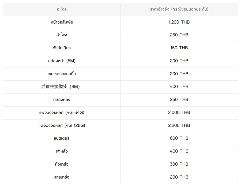Select the "หน้าจอสัมผัส" part cell
Viewport: 241px width, 187px height.
point(62,22)
